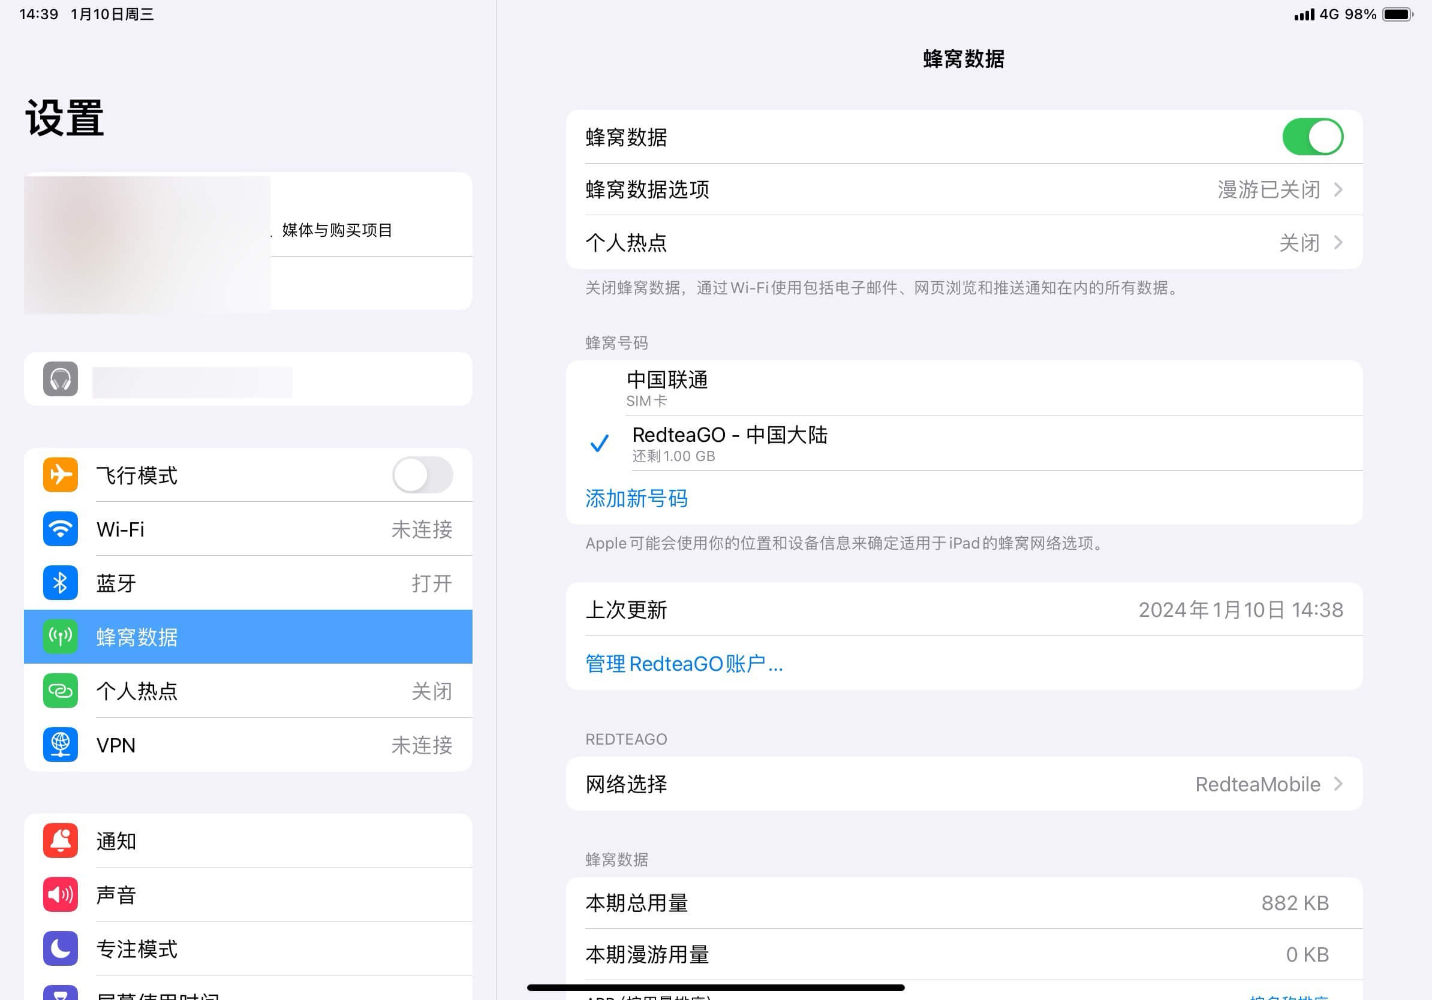Turn off the 蜂窝数据 switch
Viewport: 1432px width, 1000px height.
tap(1312, 137)
